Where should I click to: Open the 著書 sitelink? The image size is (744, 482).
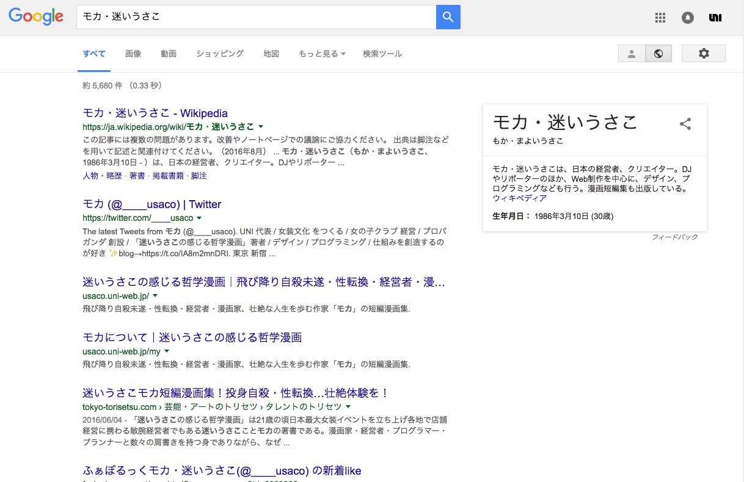137,176
